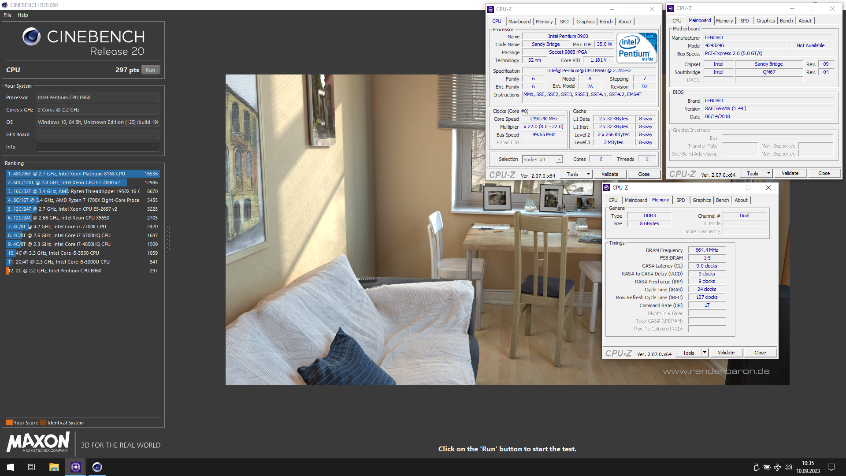Open File Explorer from taskbar
Screen dimensions: 846x476
pos(54,467)
